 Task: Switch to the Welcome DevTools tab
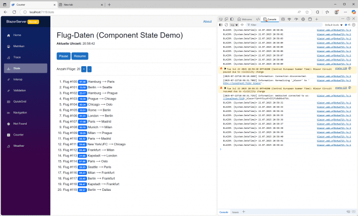[244, 19]
